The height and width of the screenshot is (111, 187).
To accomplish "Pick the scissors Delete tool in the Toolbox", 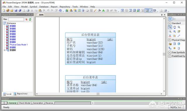I will [x=170, y=36].
